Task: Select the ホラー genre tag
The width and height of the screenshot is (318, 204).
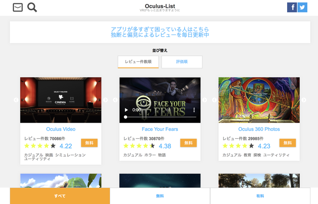Action: tap(150, 155)
